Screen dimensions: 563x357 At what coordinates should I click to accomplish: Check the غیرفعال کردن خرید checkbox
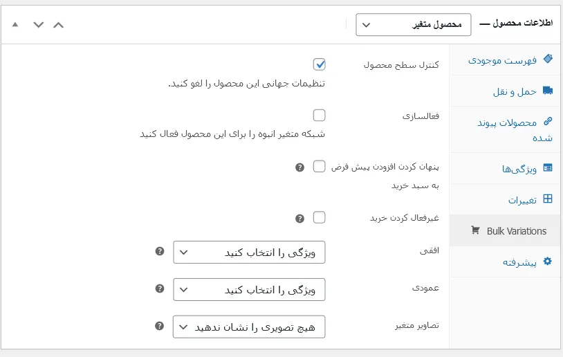click(320, 217)
